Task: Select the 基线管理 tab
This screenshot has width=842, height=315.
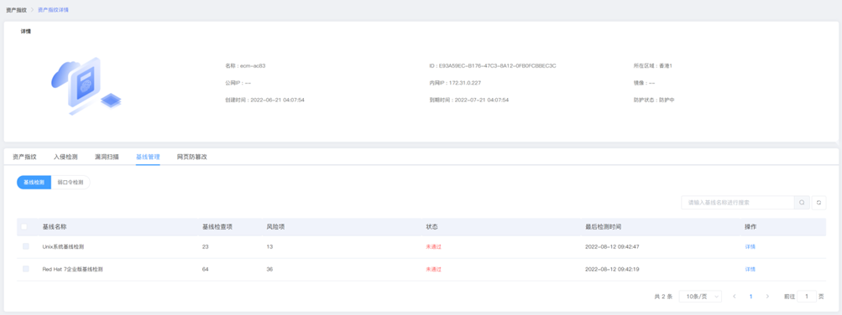Action: coord(148,157)
